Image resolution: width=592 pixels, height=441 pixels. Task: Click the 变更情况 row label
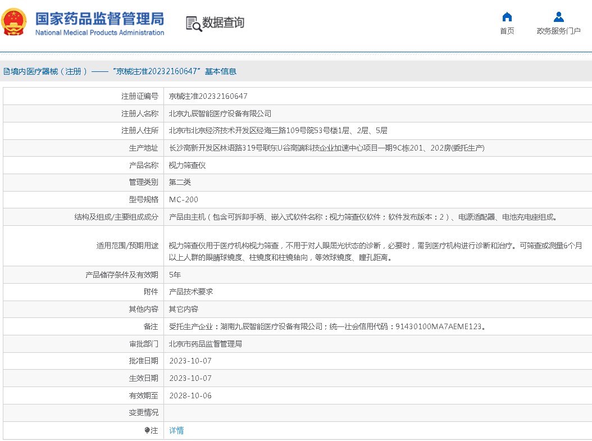tap(143, 413)
